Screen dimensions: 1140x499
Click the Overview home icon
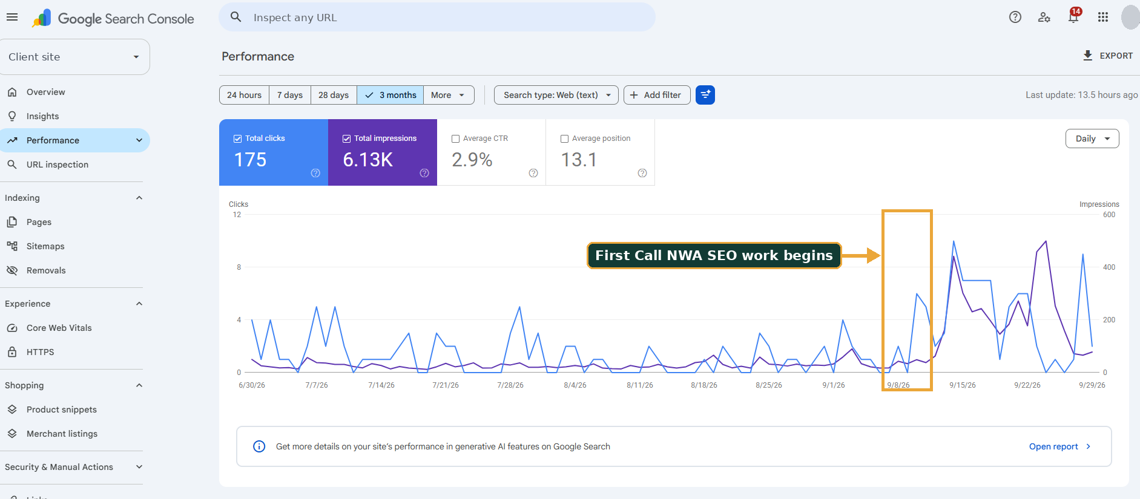12,92
